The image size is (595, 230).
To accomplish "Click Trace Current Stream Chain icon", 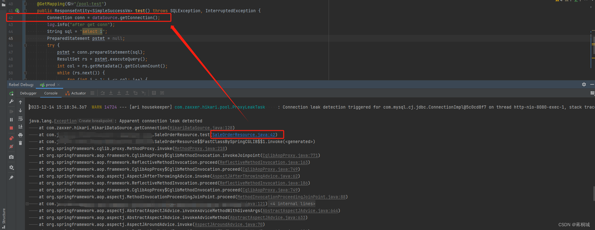I will [162, 93].
